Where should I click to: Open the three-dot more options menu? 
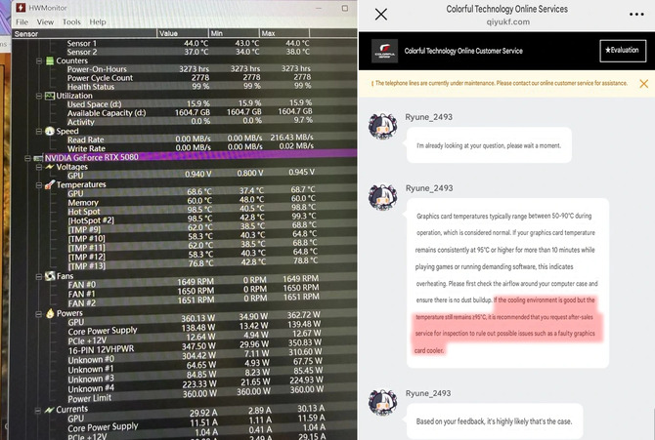pos(636,15)
